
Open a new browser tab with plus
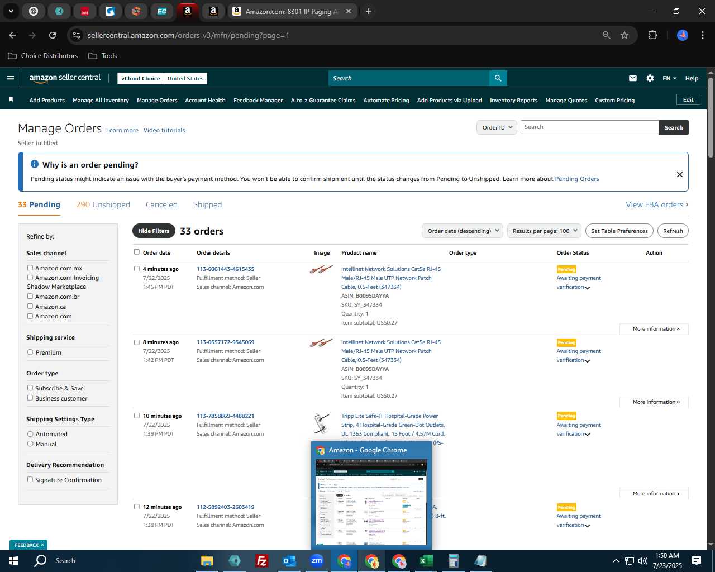coord(369,11)
